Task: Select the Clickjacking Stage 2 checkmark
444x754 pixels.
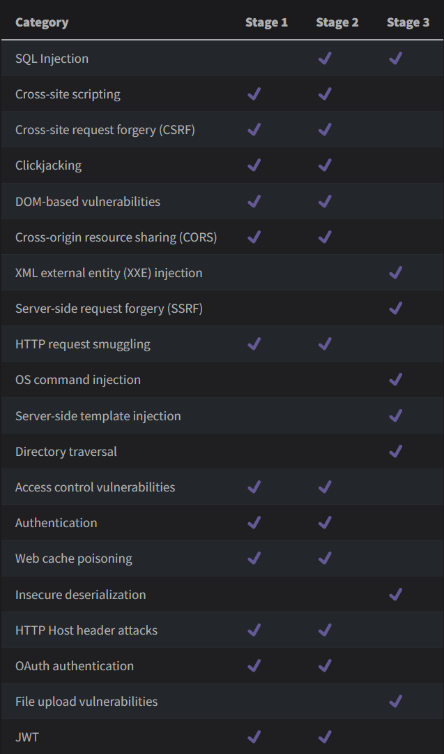Action: [325, 165]
